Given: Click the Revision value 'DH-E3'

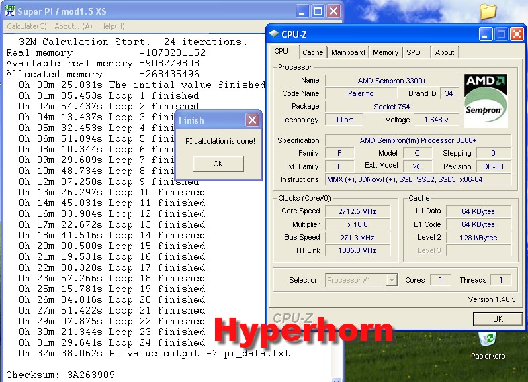Looking at the screenshot, I should [x=494, y=166].
